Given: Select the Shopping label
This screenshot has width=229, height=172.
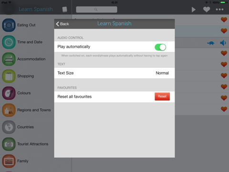Looking at the screenshot, I should pyautogui.click(x=25, y=76).
